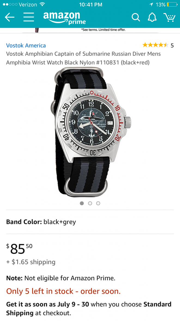
Task: Select the second image pagination dot
Action: (x=90, y=203)
